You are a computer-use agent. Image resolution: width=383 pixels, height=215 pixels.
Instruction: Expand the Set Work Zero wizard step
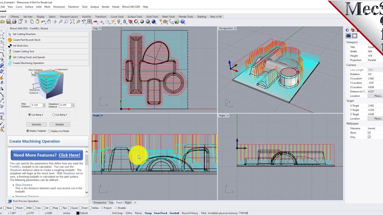click(x=20, y=46)
